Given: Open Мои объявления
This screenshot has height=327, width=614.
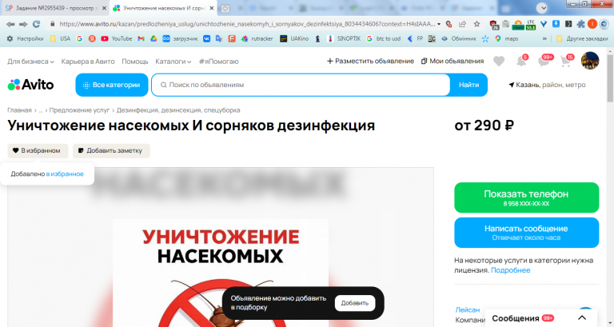Looking at the screenshot, I should (453, 61).
